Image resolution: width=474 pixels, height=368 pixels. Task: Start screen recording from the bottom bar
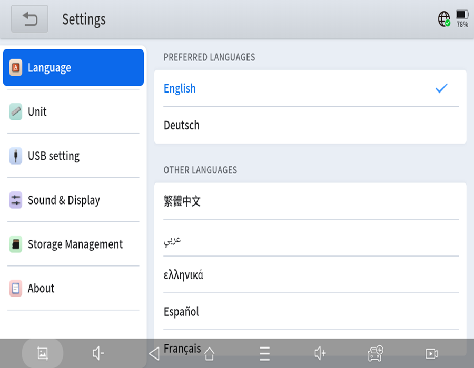(431, 354)
